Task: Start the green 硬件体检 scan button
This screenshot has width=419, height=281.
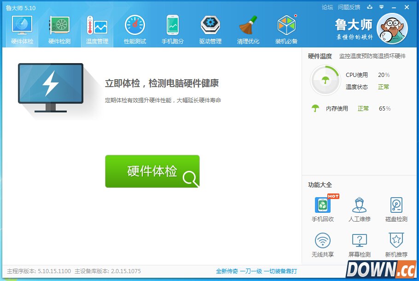Action: click(x=152, y=171)
